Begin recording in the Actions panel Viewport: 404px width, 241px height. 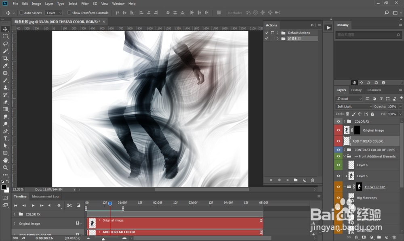(x=279, y=180)
